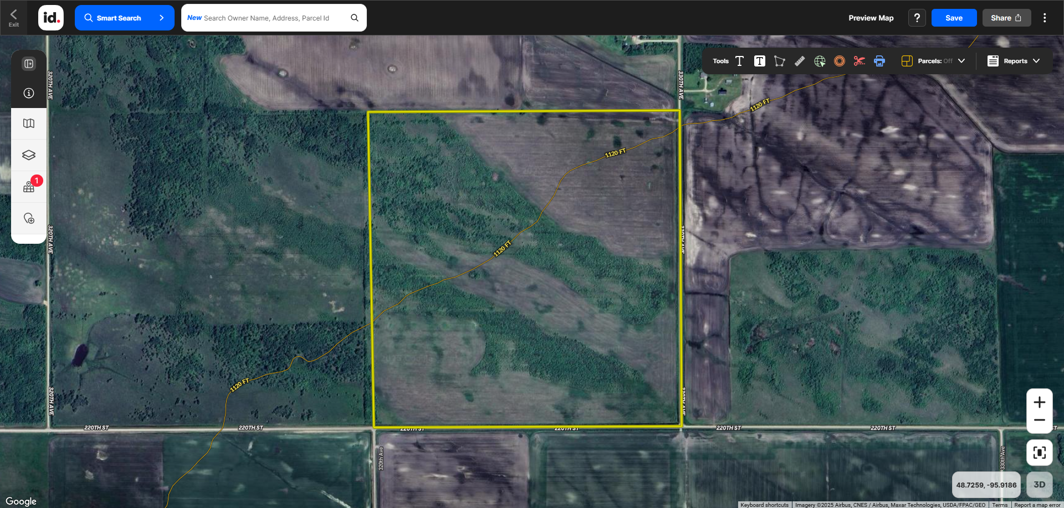The image size is (1064, 508).
Task: Collapse the left sidebar panel
Action: (x=29, y=63)
